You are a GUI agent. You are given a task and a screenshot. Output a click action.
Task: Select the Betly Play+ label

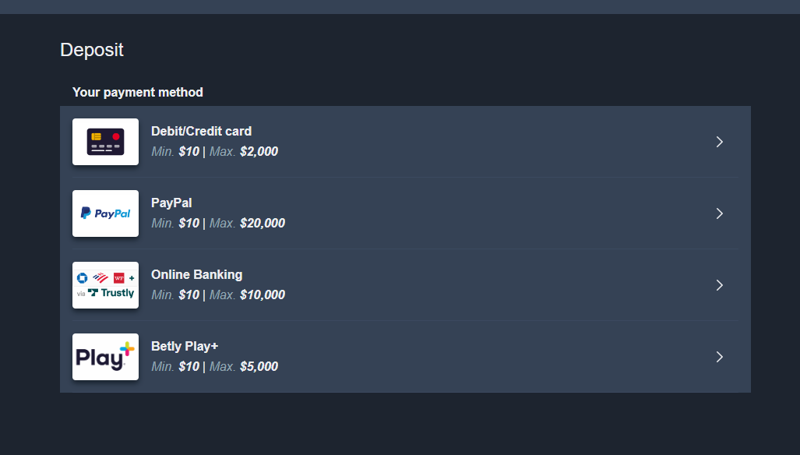tap(185, 347)
